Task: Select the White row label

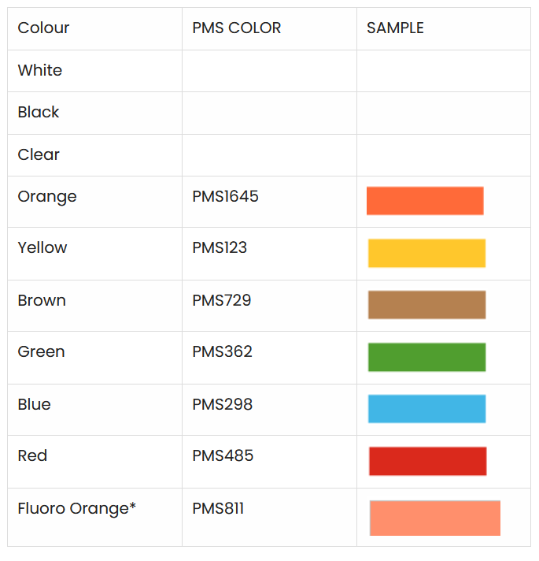Action: click(x=39, y=70)
